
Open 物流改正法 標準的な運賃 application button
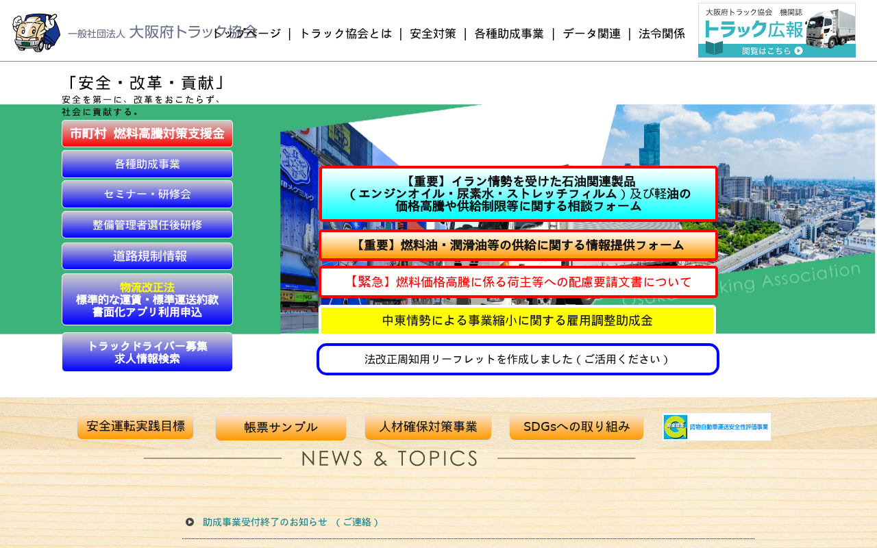pyautogui.click(x=147, y=299)
